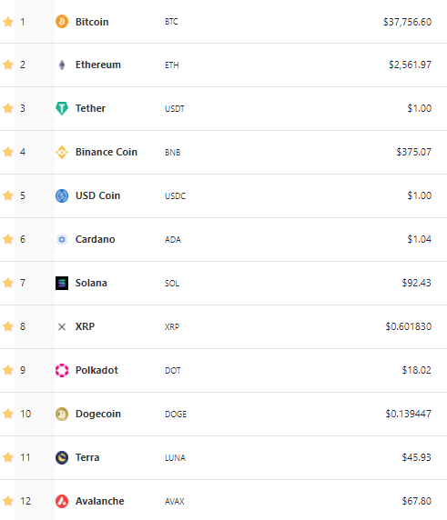Open the Dogecoin detail link

pyautogui.click(x=98, y=414)
